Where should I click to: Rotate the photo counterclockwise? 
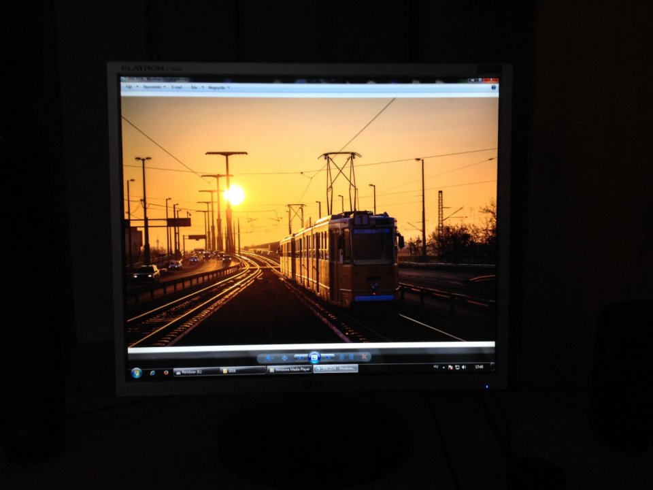coord(342,357)
